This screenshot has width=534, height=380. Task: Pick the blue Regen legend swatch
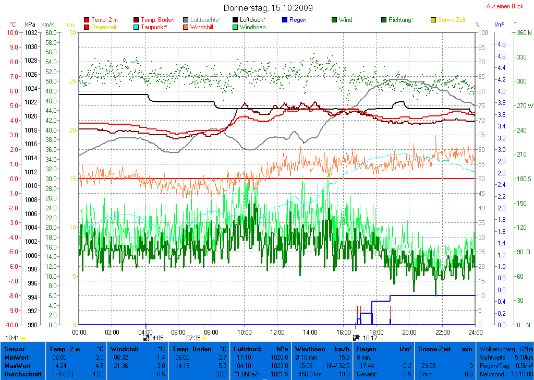tap(285, 20)
